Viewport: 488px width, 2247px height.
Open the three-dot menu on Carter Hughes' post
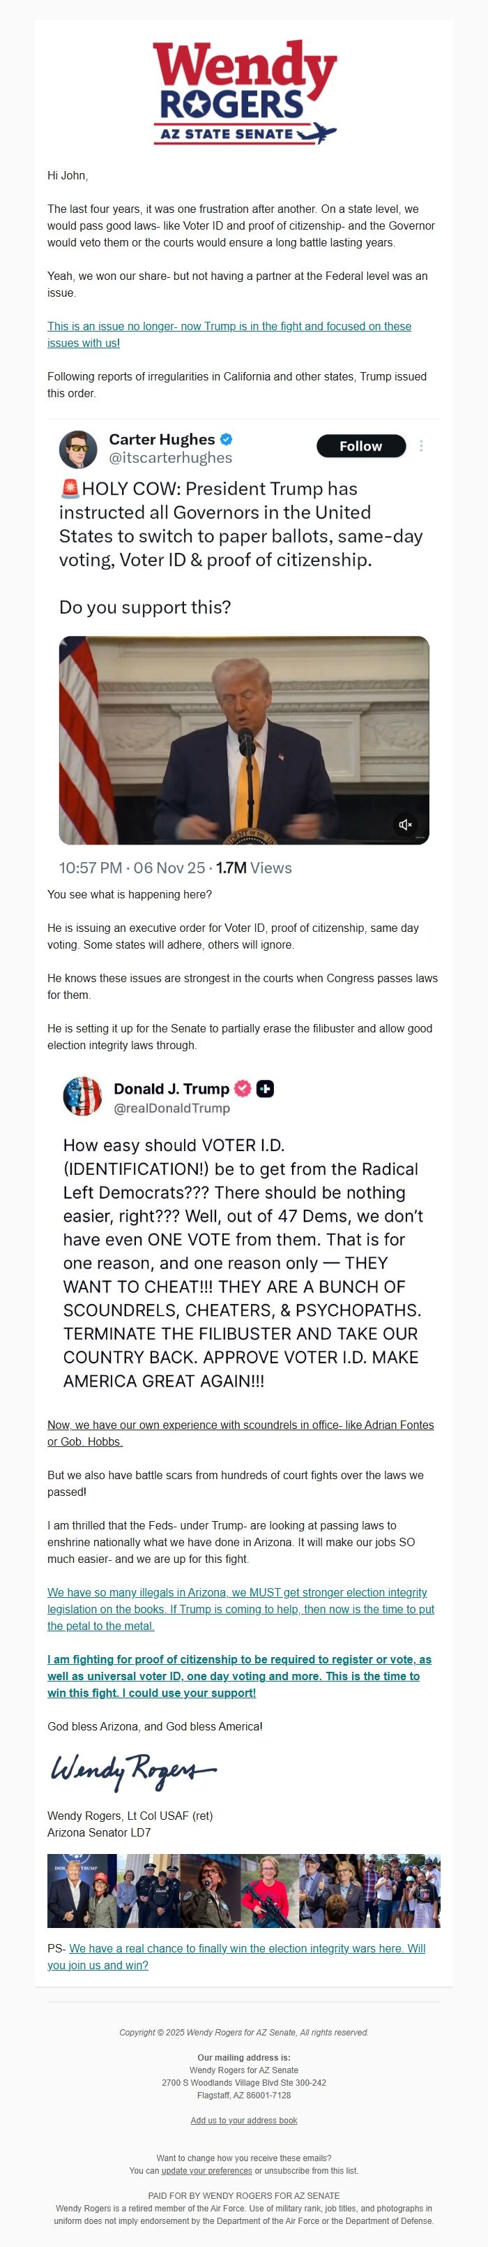[x=421, y=446]
